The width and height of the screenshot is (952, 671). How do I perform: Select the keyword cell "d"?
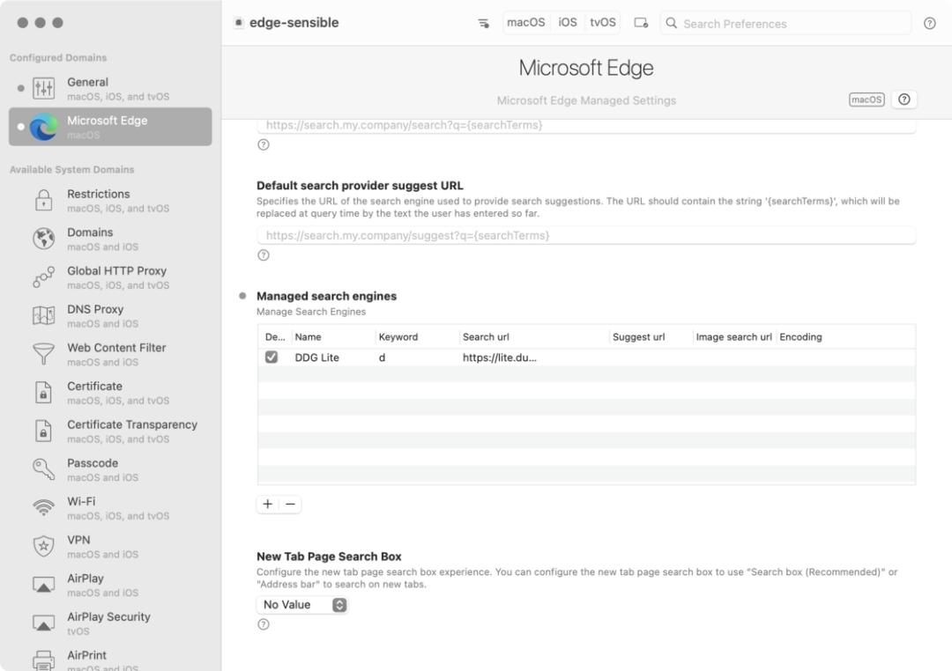[382, 358]
